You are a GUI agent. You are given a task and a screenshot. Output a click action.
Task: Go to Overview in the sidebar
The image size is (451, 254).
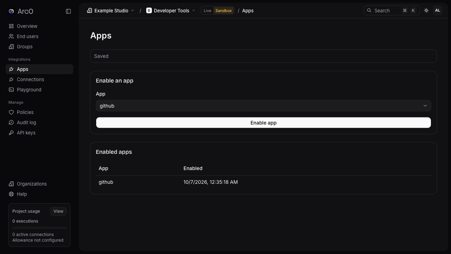click(39, 26)
